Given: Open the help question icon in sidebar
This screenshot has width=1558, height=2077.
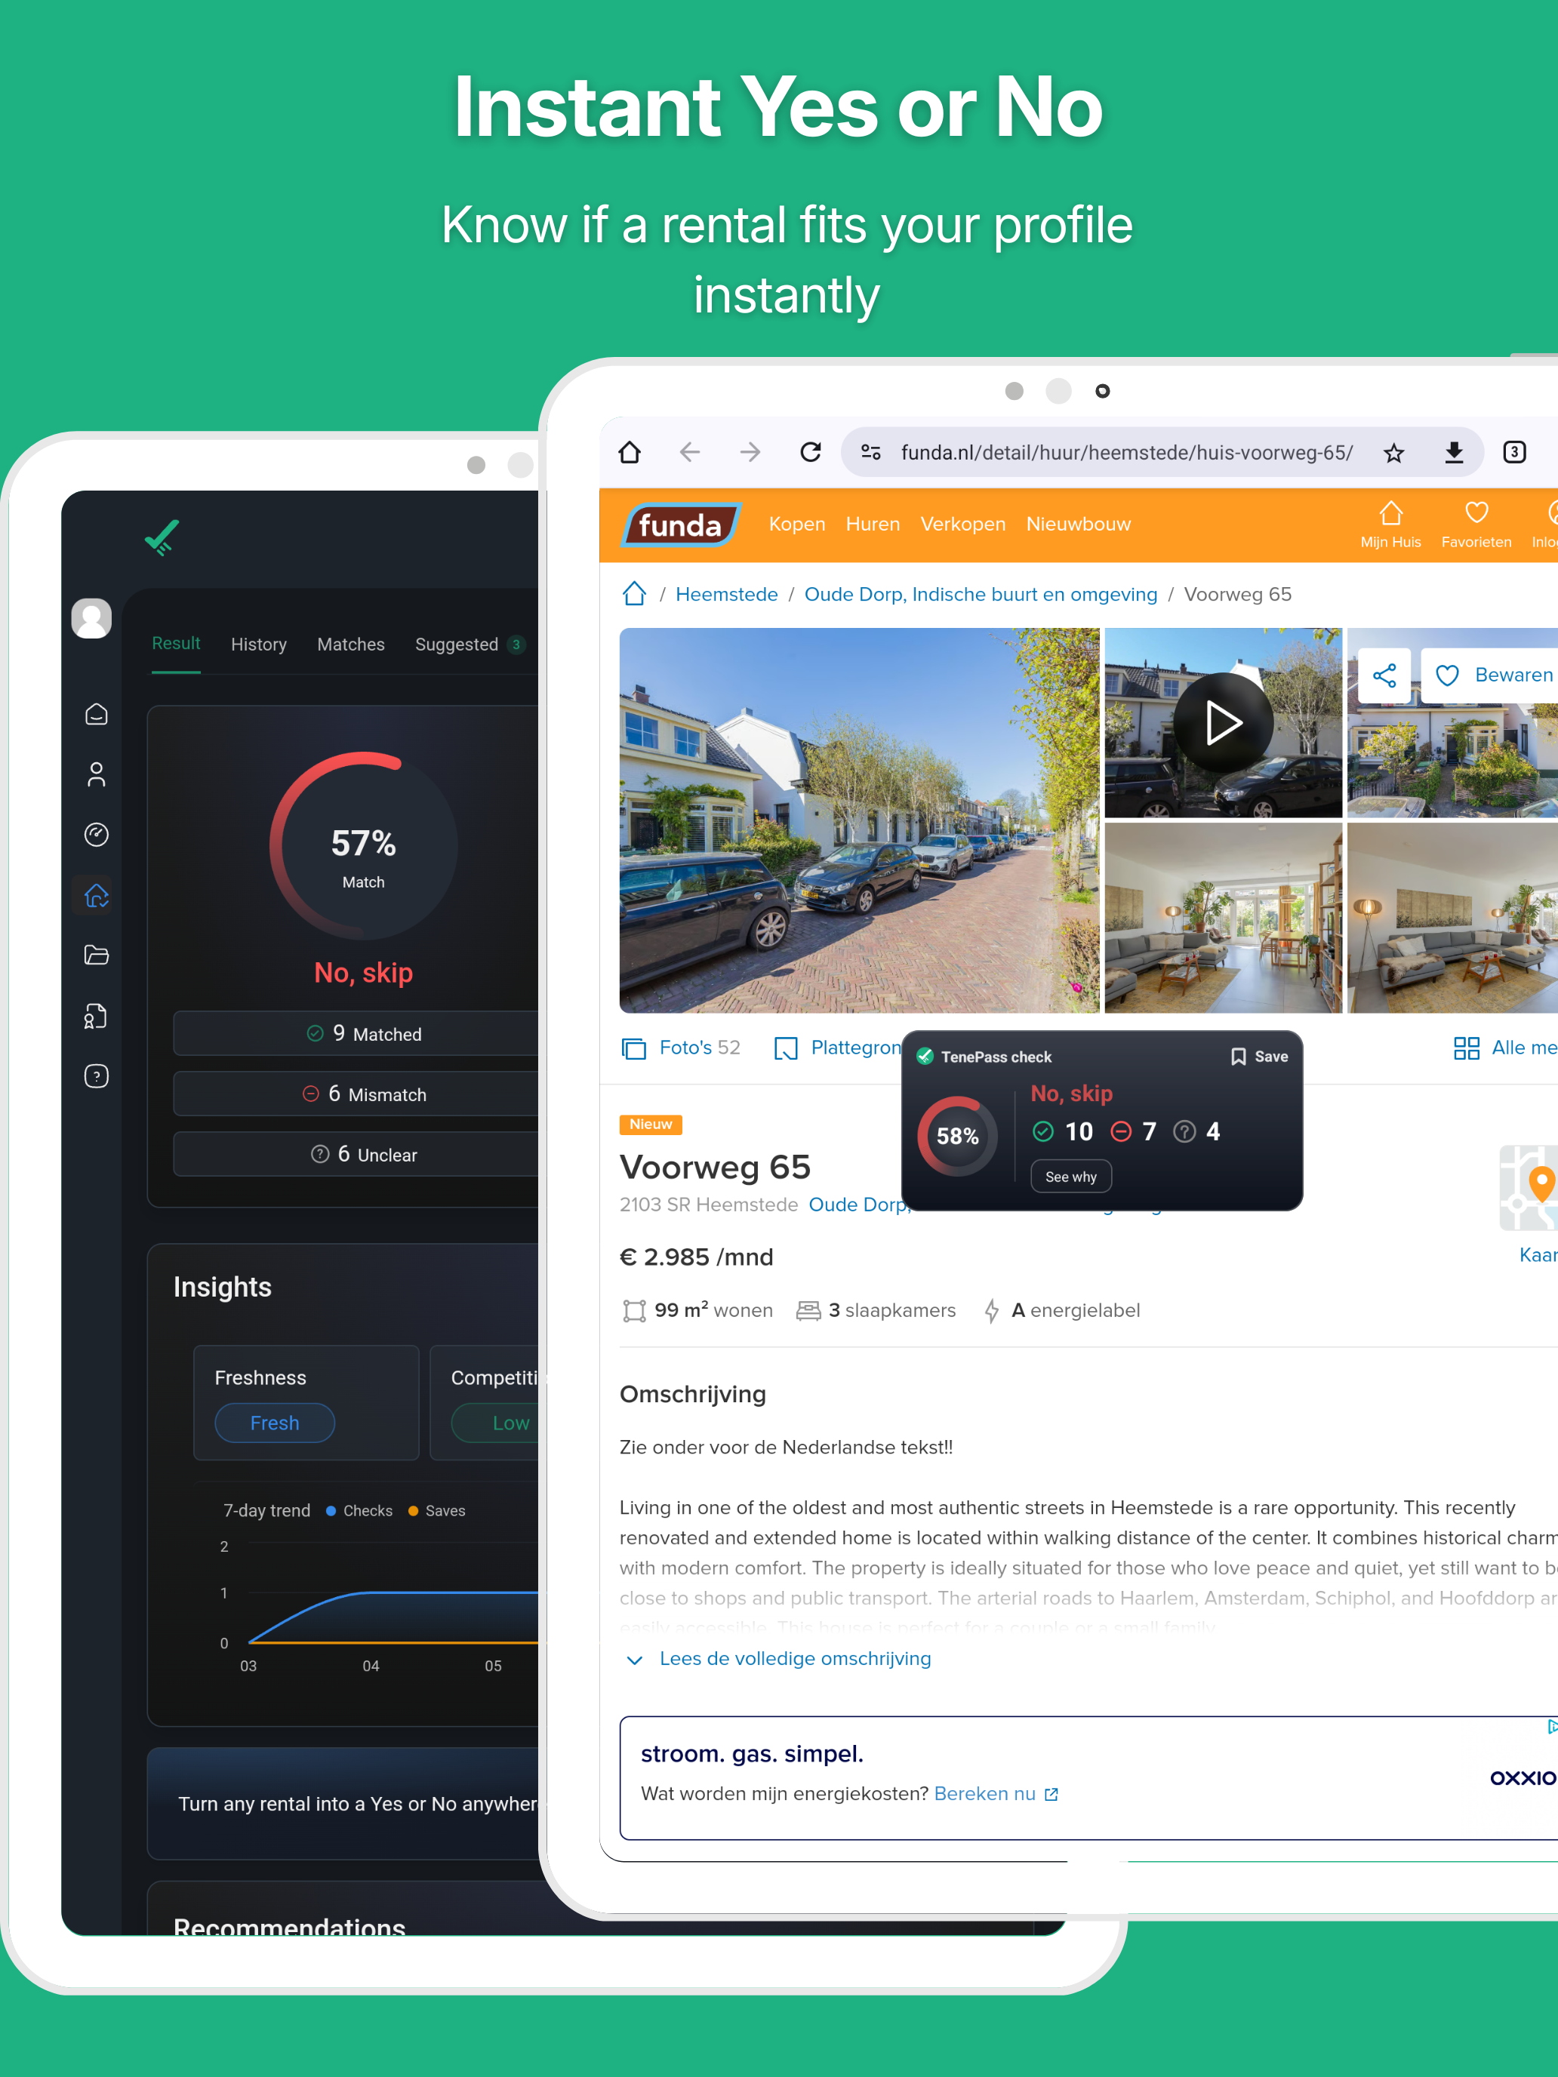Looking at the screenshot, I should click(96, 1076).
